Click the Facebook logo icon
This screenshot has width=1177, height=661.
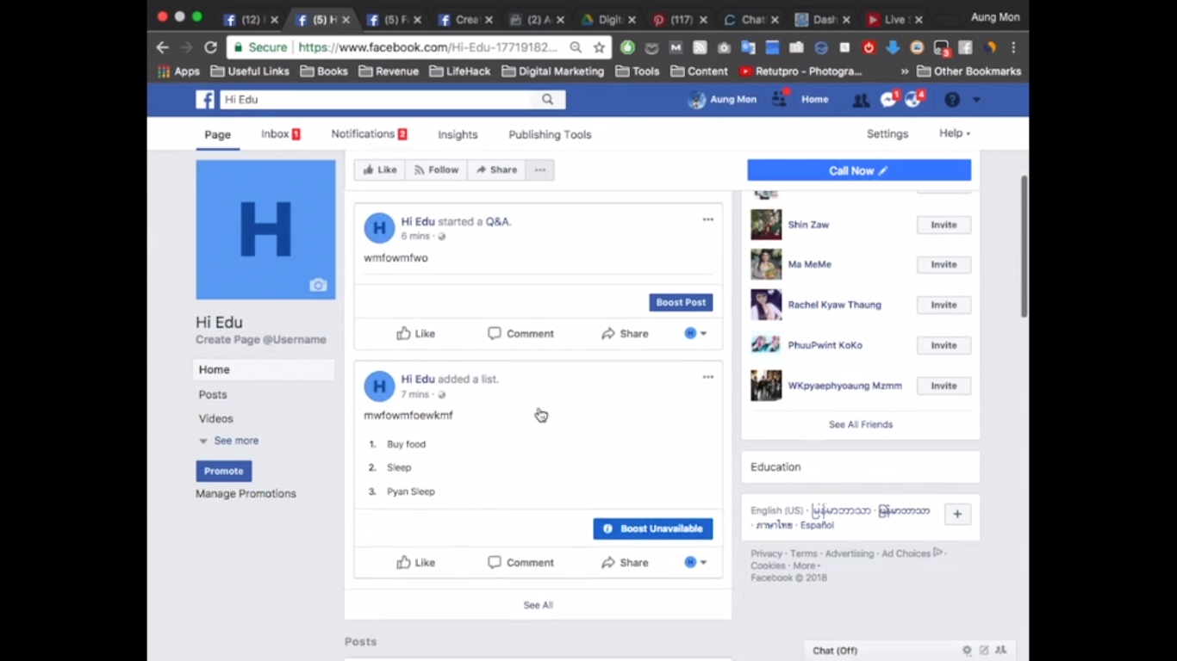pyautogui.click(x=205, y=100)
